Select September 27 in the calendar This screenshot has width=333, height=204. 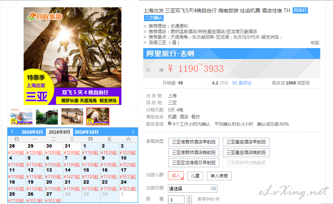[x=53, y=197]
